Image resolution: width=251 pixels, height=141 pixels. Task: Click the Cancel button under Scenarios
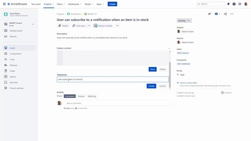[x=162, y=86]
